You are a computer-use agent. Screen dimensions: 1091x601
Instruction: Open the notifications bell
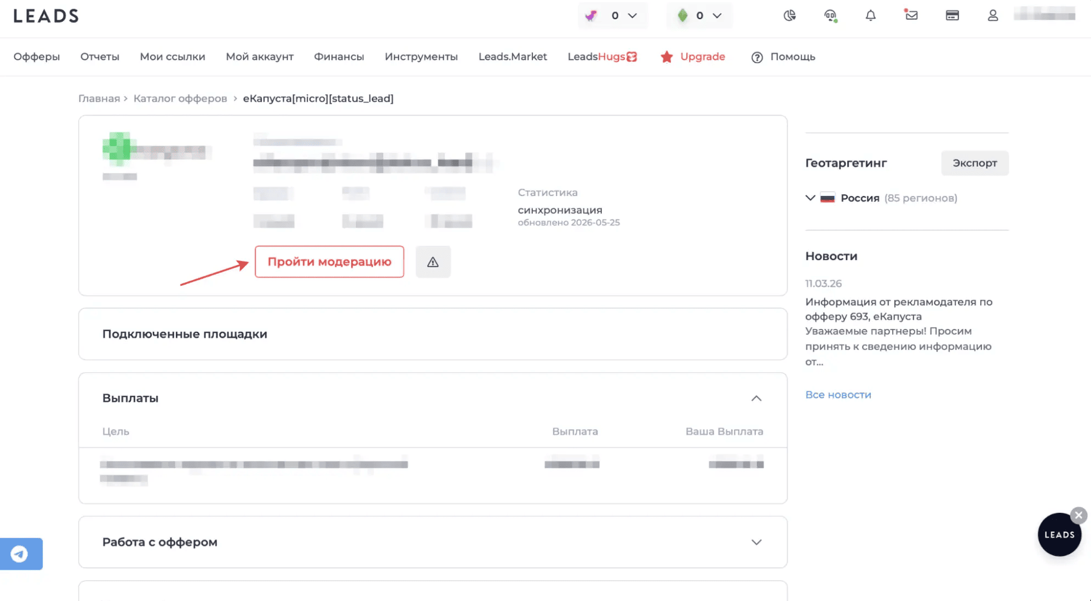tap(871, 16)
